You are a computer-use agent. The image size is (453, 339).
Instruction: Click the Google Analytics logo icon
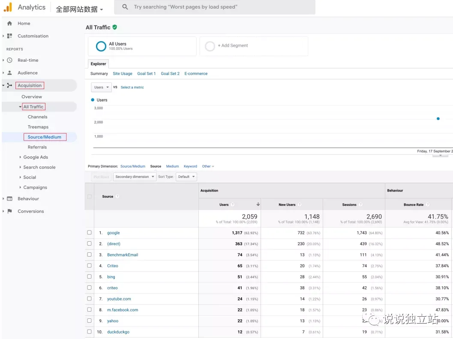[8, 7]
